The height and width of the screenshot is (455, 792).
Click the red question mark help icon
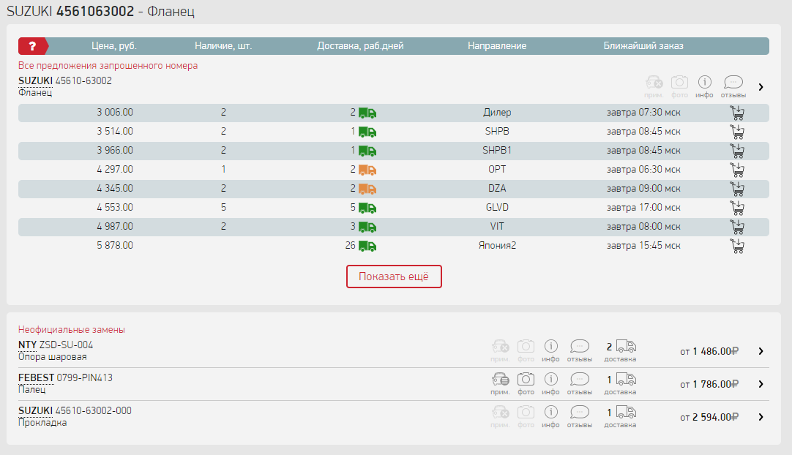(32, 46)
